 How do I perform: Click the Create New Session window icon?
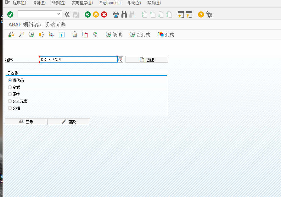click(181, 14)
